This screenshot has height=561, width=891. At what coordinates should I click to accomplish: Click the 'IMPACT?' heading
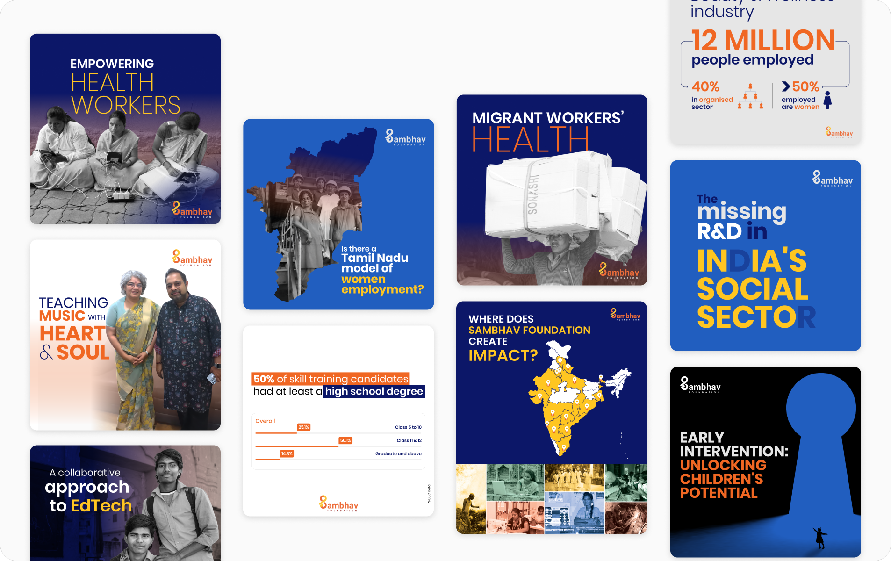pyautogui.click(x=503, y=355)
